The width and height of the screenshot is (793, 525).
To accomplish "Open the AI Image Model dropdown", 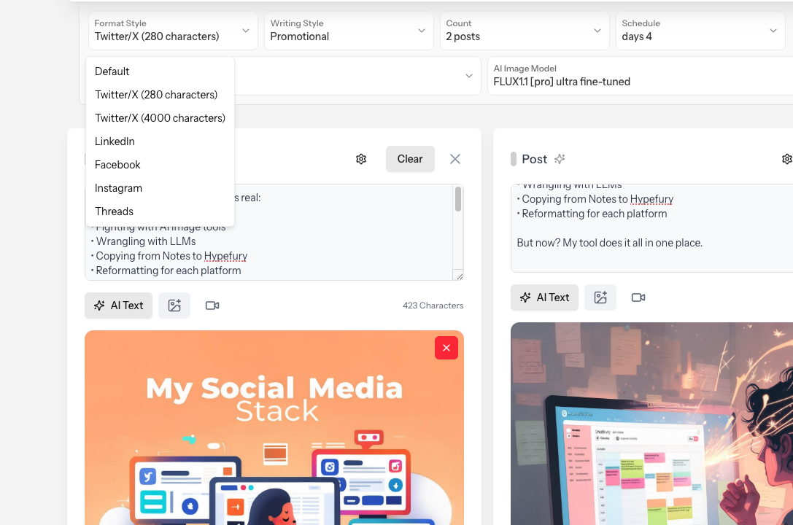I will (x=641, y=76).
